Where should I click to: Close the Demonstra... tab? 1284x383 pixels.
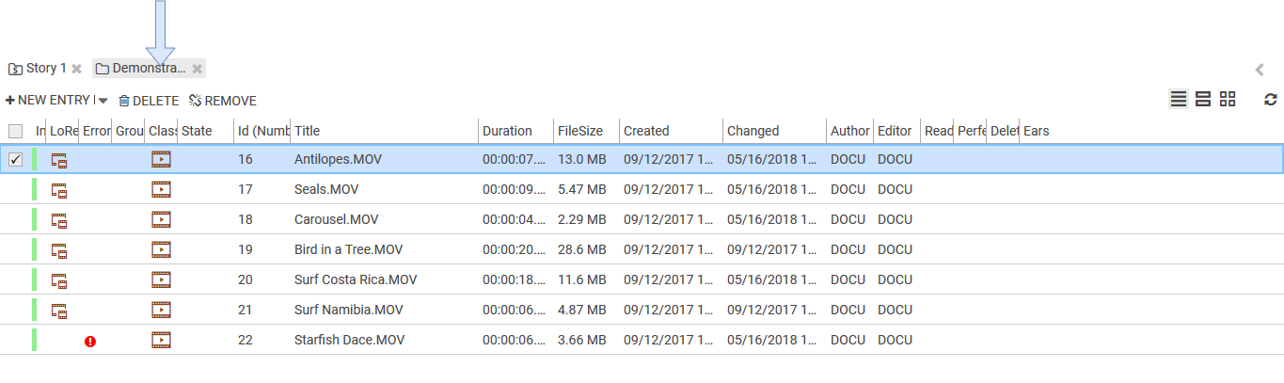coord(197,69)
